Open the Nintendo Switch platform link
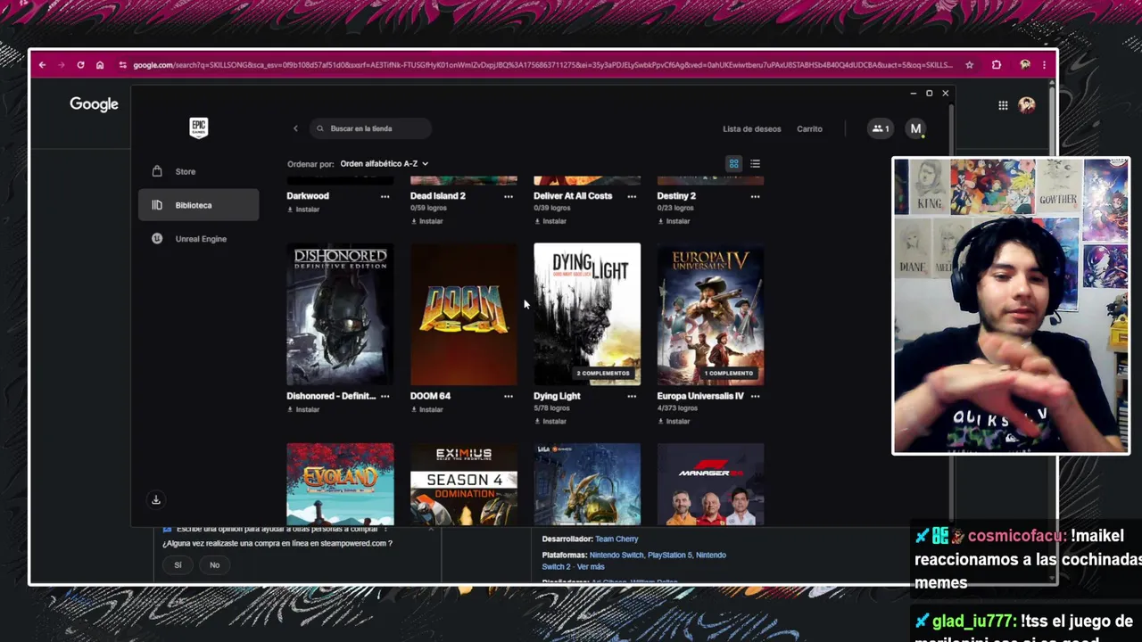 click(x=617, y=555)
